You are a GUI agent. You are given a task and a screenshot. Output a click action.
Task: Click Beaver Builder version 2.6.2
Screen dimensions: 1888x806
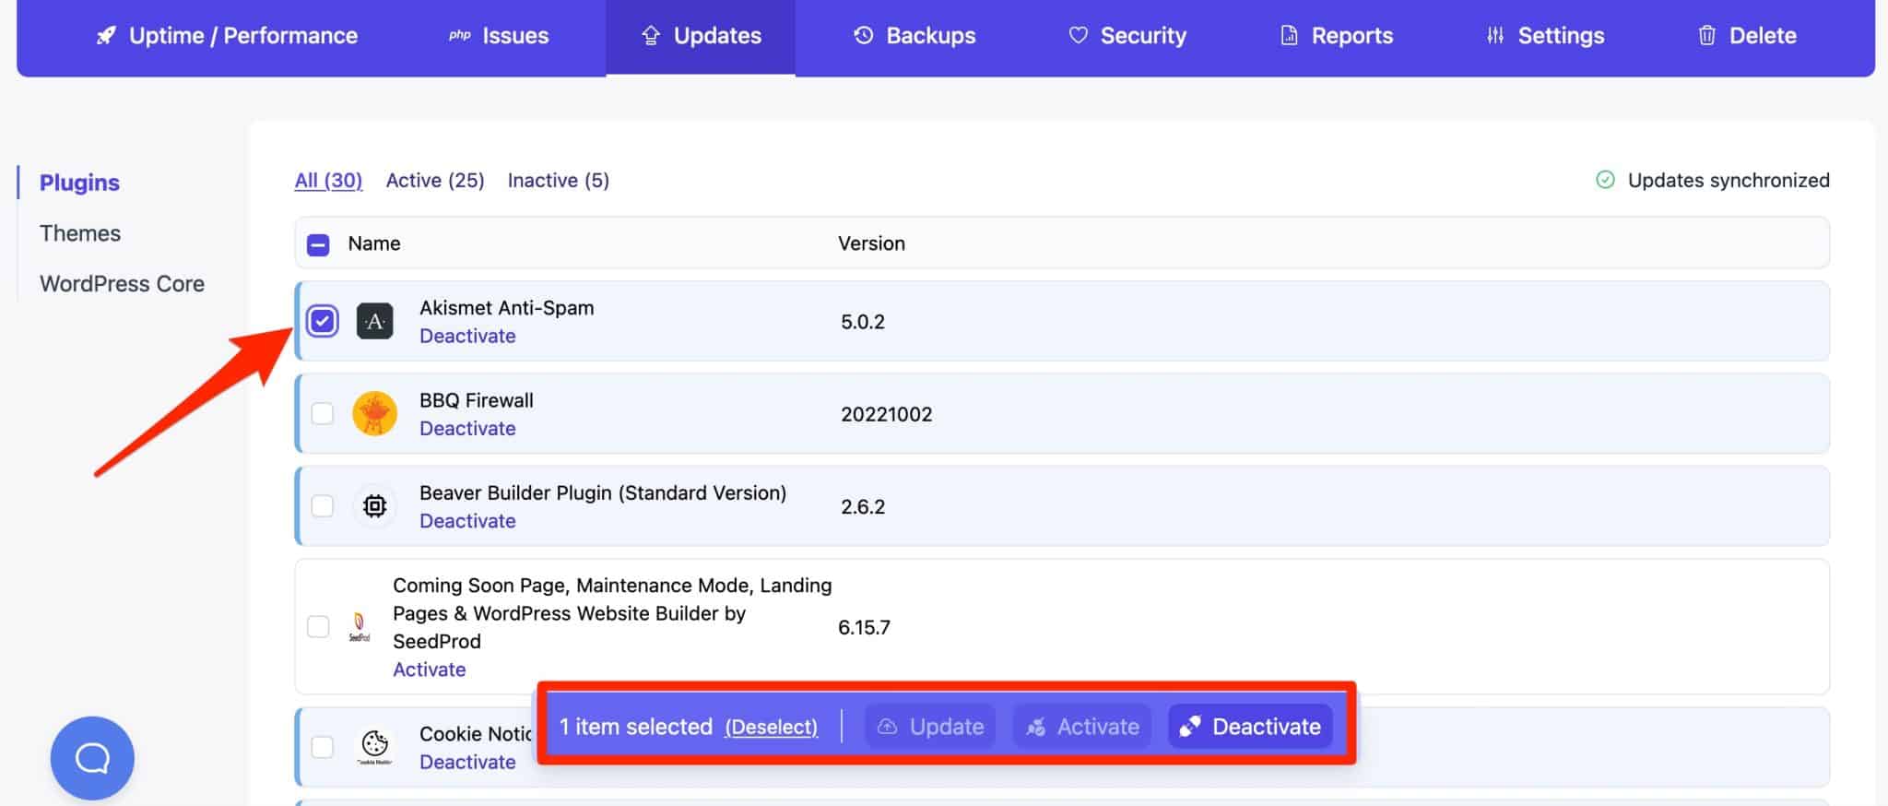pyautogui.click(x=863, y=506)
